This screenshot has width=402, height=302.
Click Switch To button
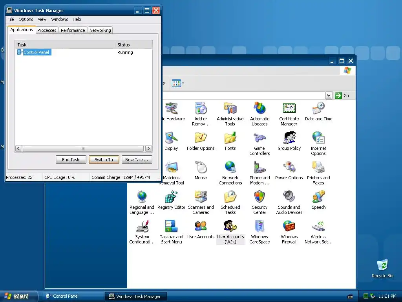click(x=104, y=160)
